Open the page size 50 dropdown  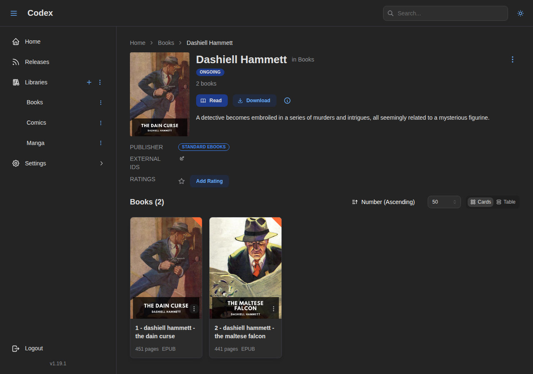[x=444, y=202]
